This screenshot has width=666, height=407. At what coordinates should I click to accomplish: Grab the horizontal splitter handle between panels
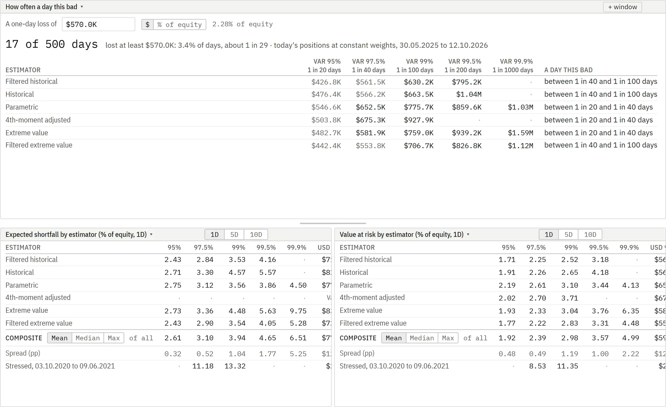point(333,223)
